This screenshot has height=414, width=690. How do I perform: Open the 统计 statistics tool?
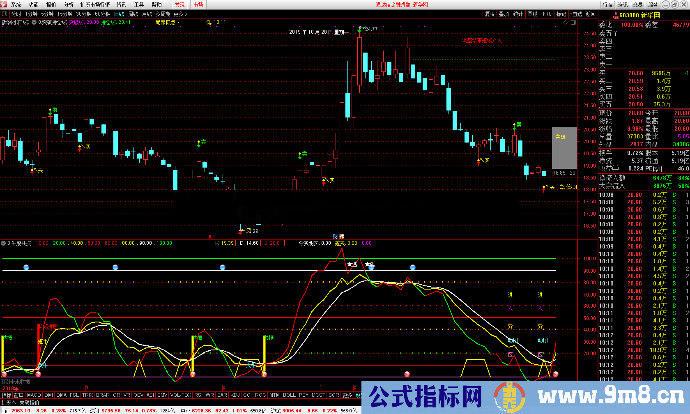[x=518, y=14]
